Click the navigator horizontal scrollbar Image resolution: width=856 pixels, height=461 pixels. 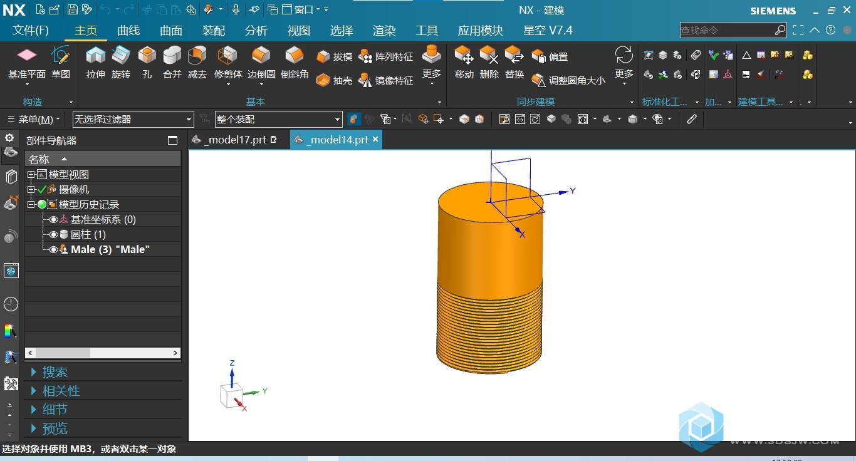click(103, 353)
